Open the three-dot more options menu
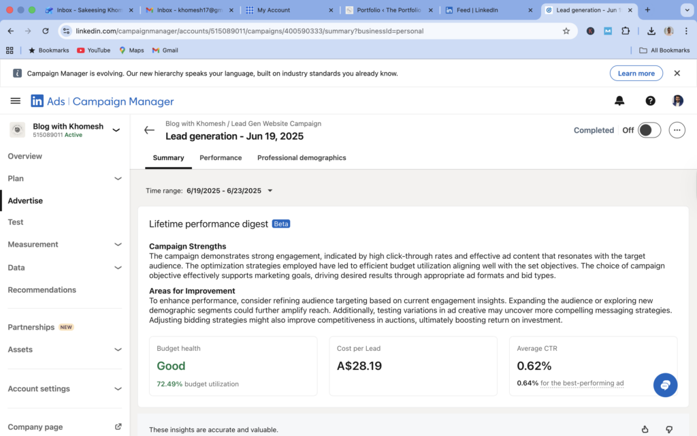The image size is (697, 436). (x=677, y=130)
